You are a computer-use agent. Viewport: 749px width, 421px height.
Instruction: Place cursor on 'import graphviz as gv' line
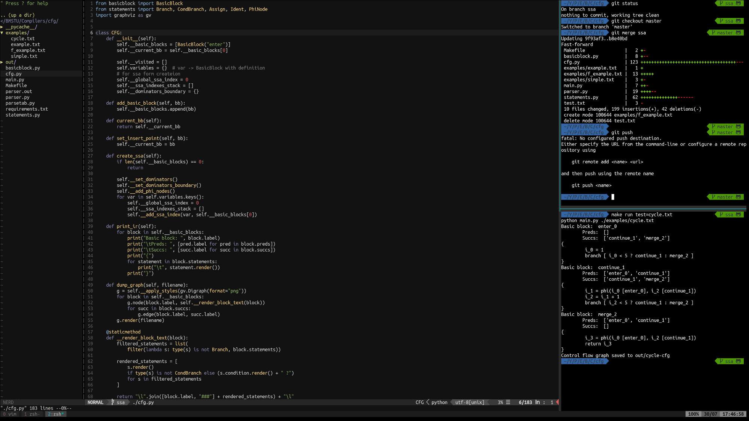[x=123, y=15]
